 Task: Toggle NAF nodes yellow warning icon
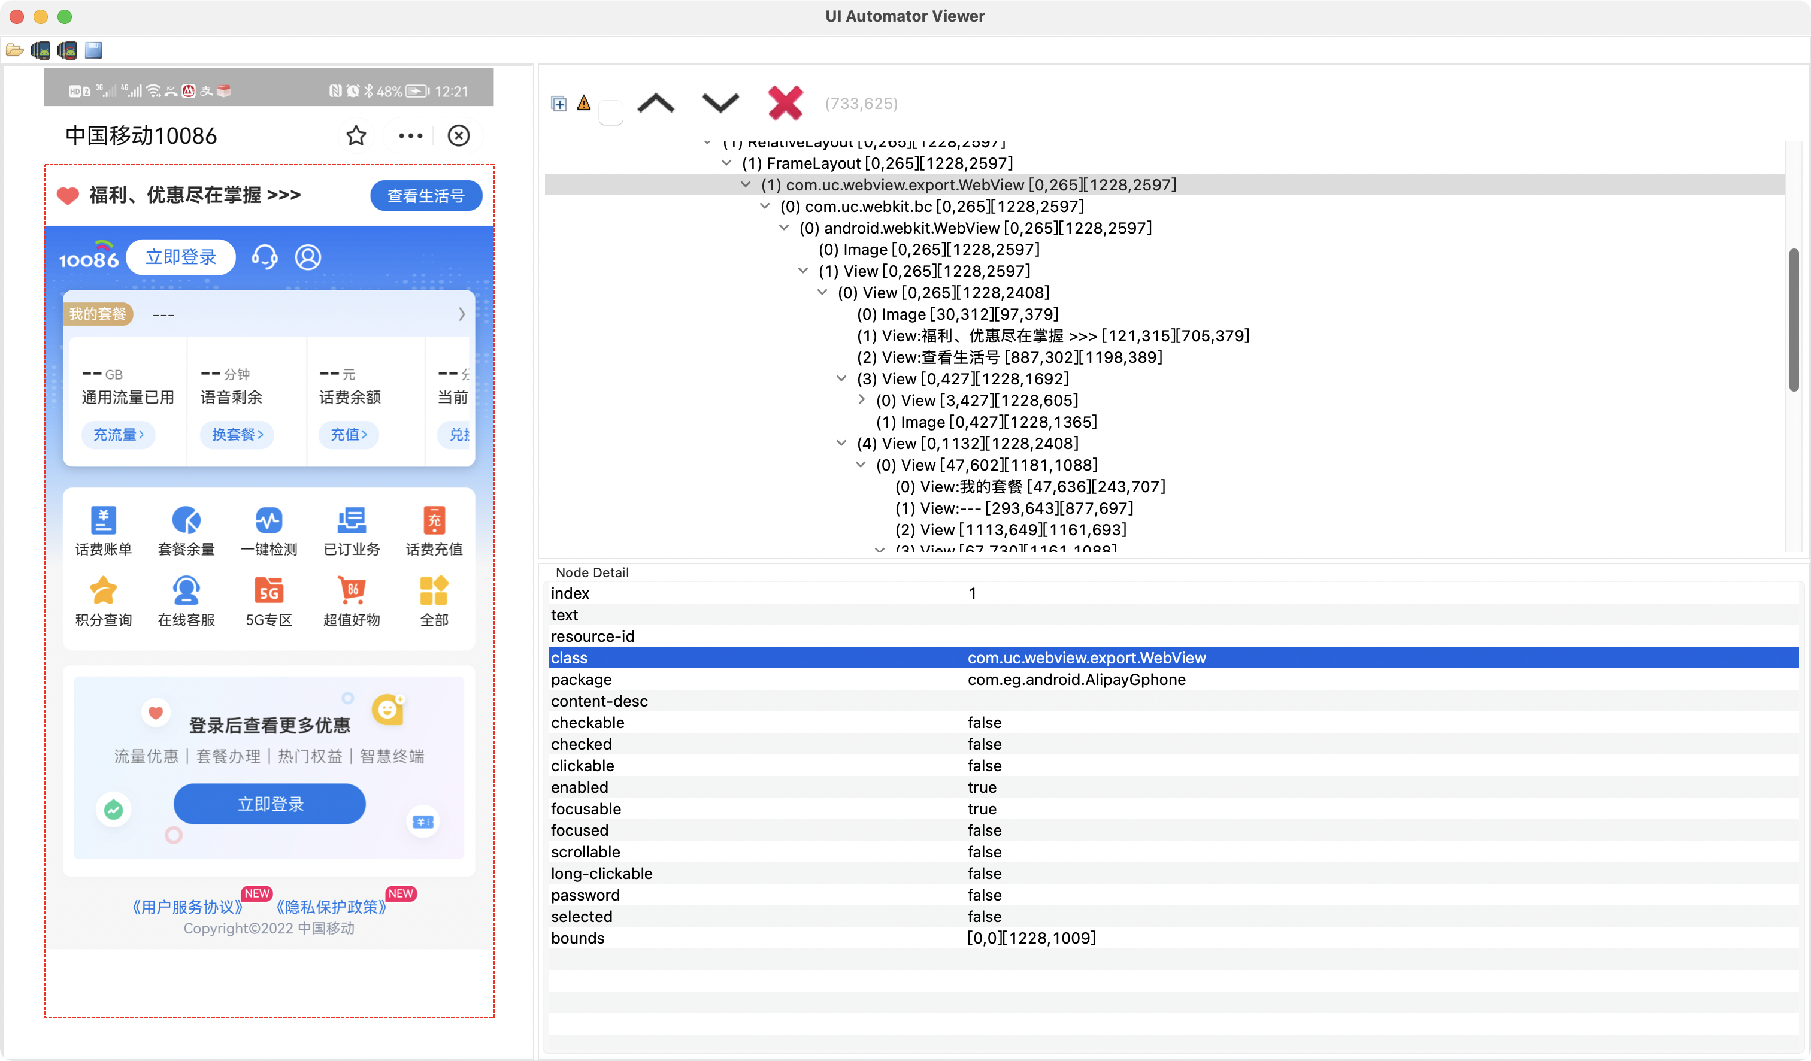pyautogui.click(x=583, y=104)
